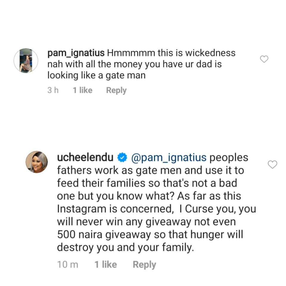This screenshot has height=286, width=286.
Task: Reply to the ucheelendu comment
Action: 144,265
